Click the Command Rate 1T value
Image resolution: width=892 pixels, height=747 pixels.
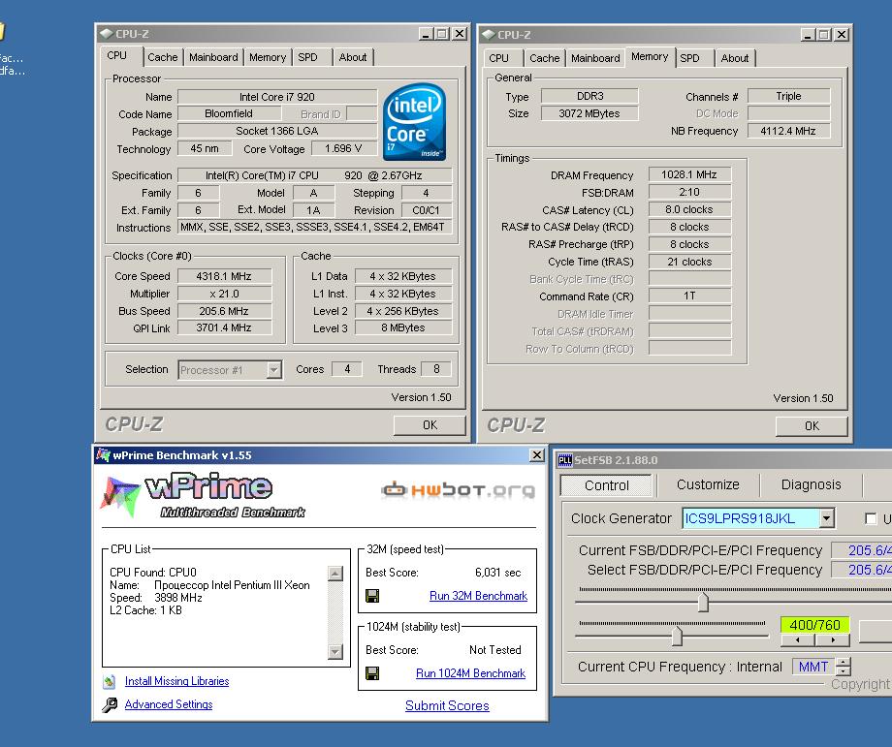[x=689, y=296]
